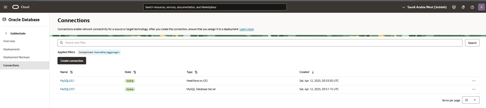Focus the Search and Filter field
486x108 pixels.
pos(260,43)
